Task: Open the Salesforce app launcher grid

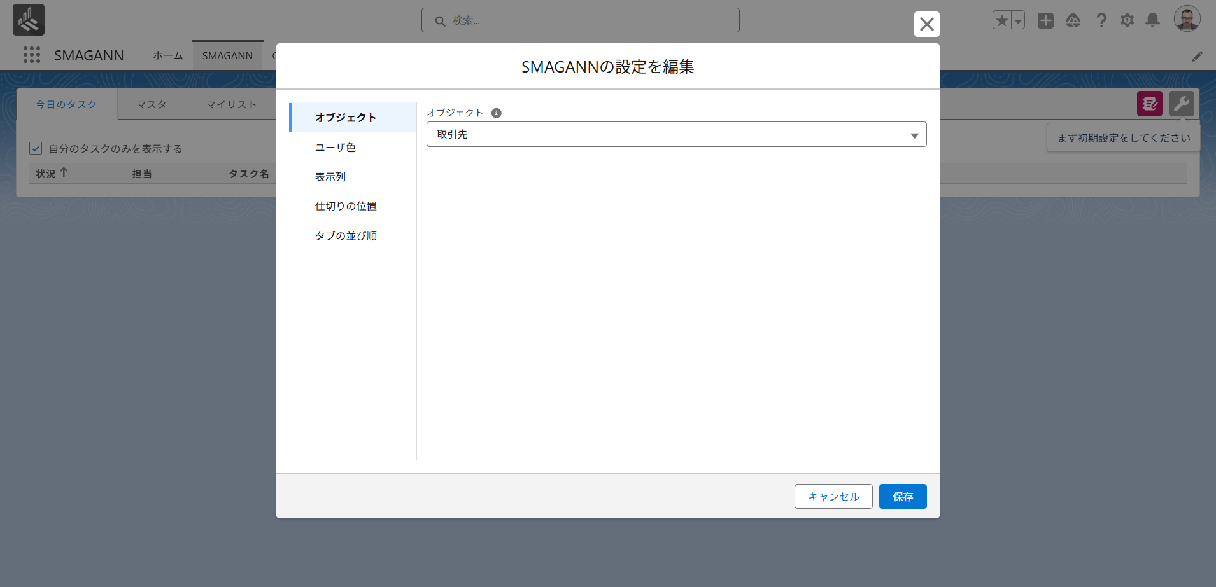Action: [31, 55]
